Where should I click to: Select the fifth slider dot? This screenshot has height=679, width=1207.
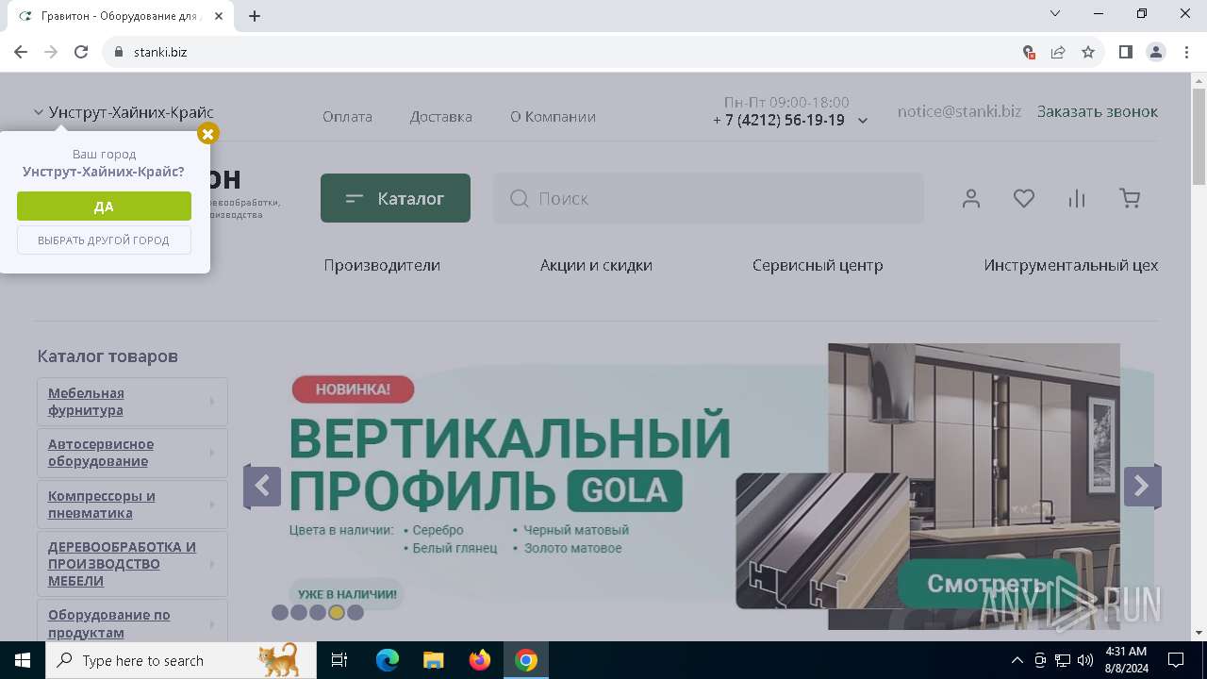[355, 613]
